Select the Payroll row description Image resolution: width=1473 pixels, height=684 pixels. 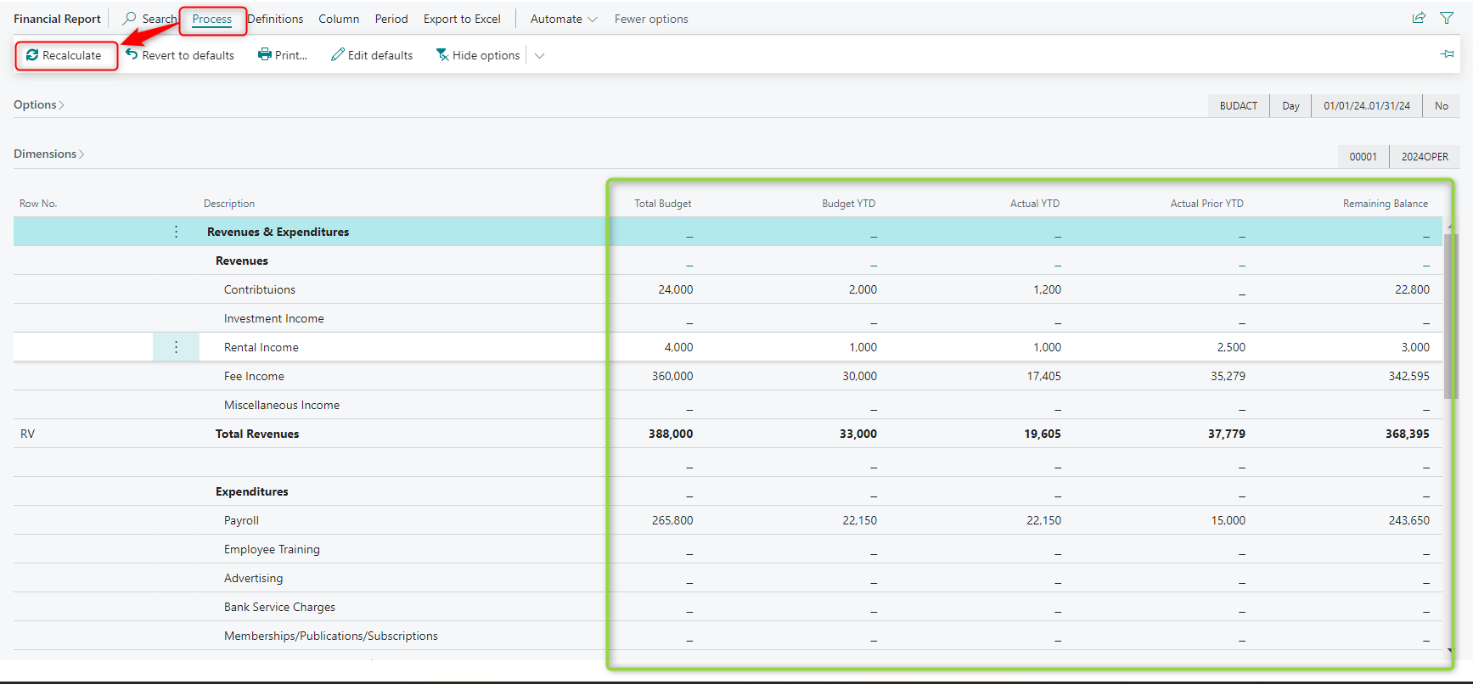(241, 520)
